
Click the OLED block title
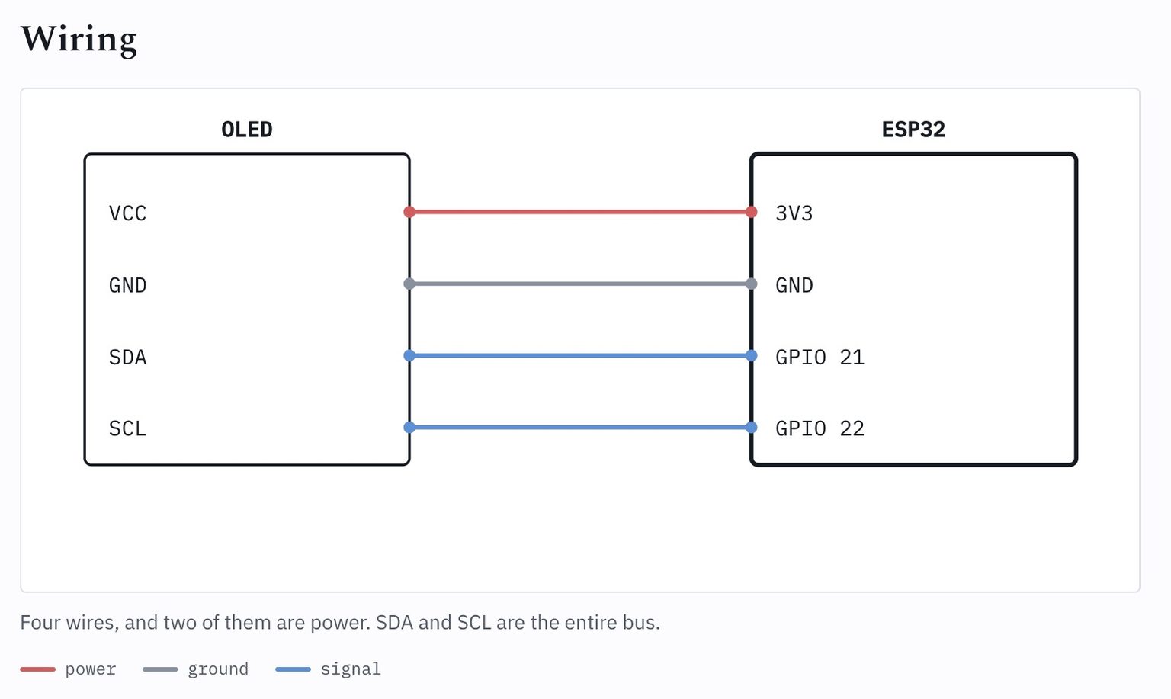point(247,130)
